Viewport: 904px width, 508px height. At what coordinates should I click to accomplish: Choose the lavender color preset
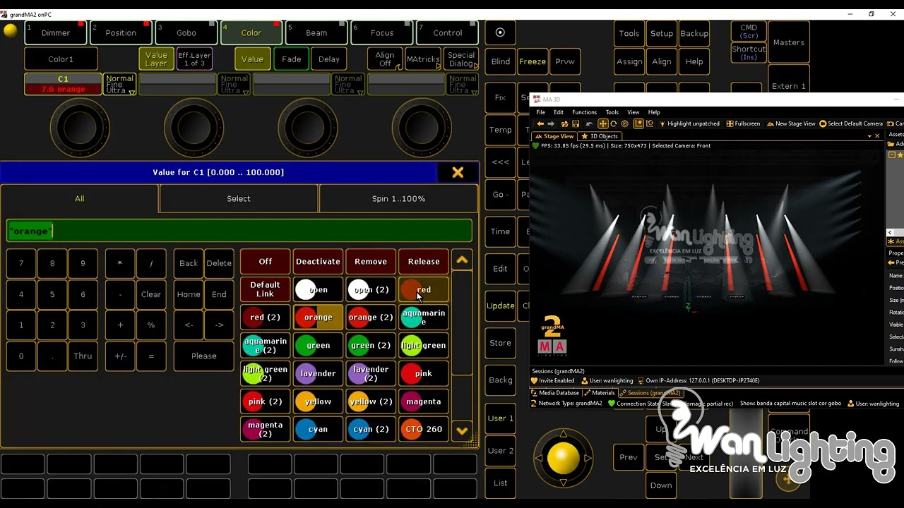coord(318,373)
